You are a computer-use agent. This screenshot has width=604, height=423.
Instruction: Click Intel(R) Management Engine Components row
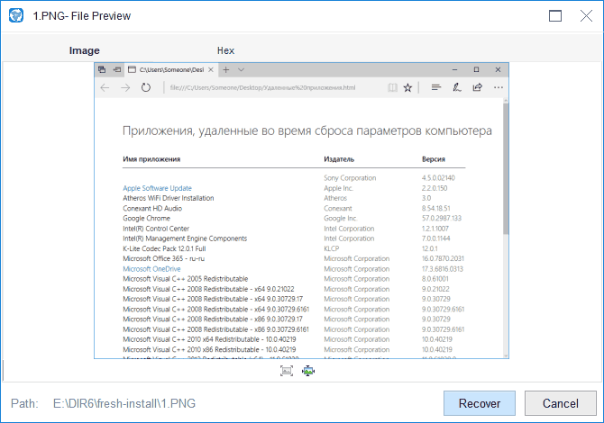tap(185, 238)
